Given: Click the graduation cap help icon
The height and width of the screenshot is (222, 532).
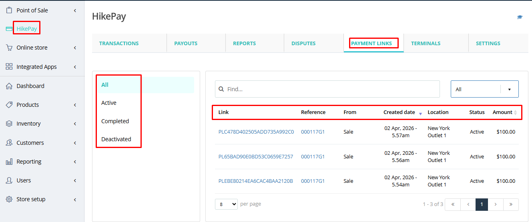Looking at the screenshot, I should tap(520, 17).
